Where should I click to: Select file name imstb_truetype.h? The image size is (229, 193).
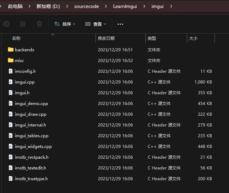pyautogui.click(x=31, y=179)
